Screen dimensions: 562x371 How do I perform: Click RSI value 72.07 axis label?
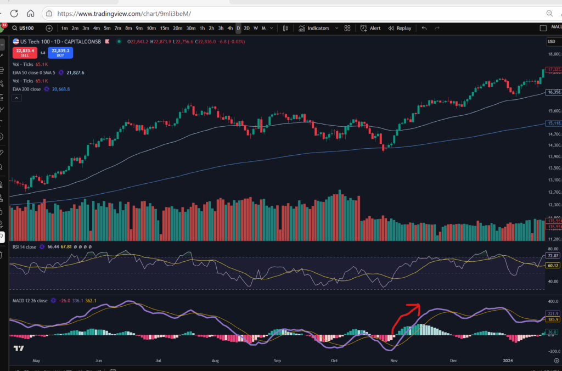[x=553, y=256]
